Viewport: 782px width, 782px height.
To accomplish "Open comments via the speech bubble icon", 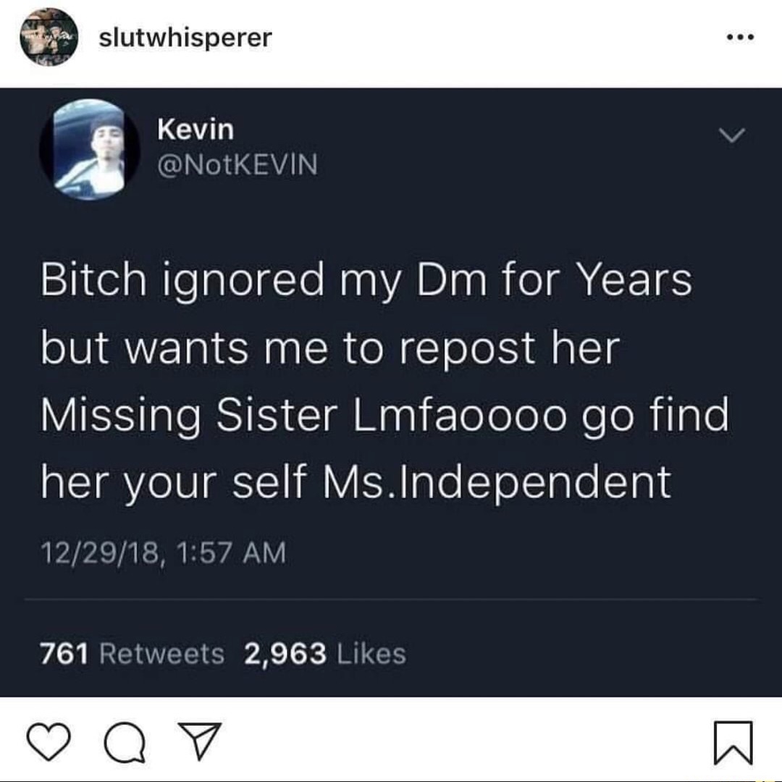I will tap(125, 743).
